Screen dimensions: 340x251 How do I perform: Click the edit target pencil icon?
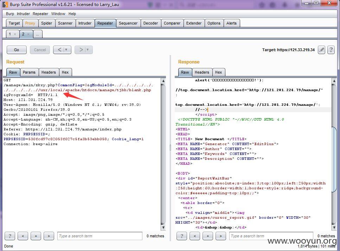tap(321, 50)
